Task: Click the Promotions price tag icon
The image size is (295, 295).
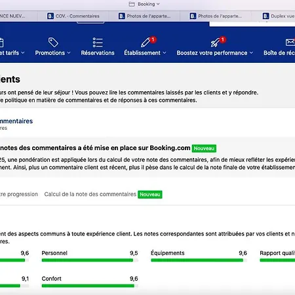Action: 53,43
